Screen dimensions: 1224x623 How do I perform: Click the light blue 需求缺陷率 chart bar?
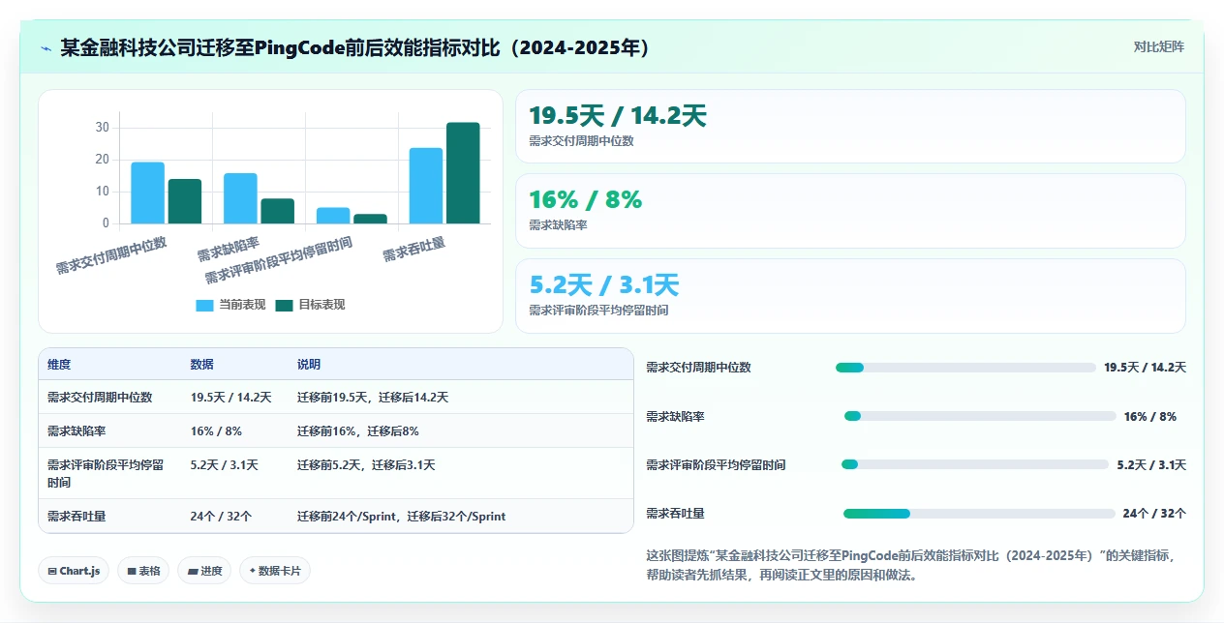click(x=240, y=198)
